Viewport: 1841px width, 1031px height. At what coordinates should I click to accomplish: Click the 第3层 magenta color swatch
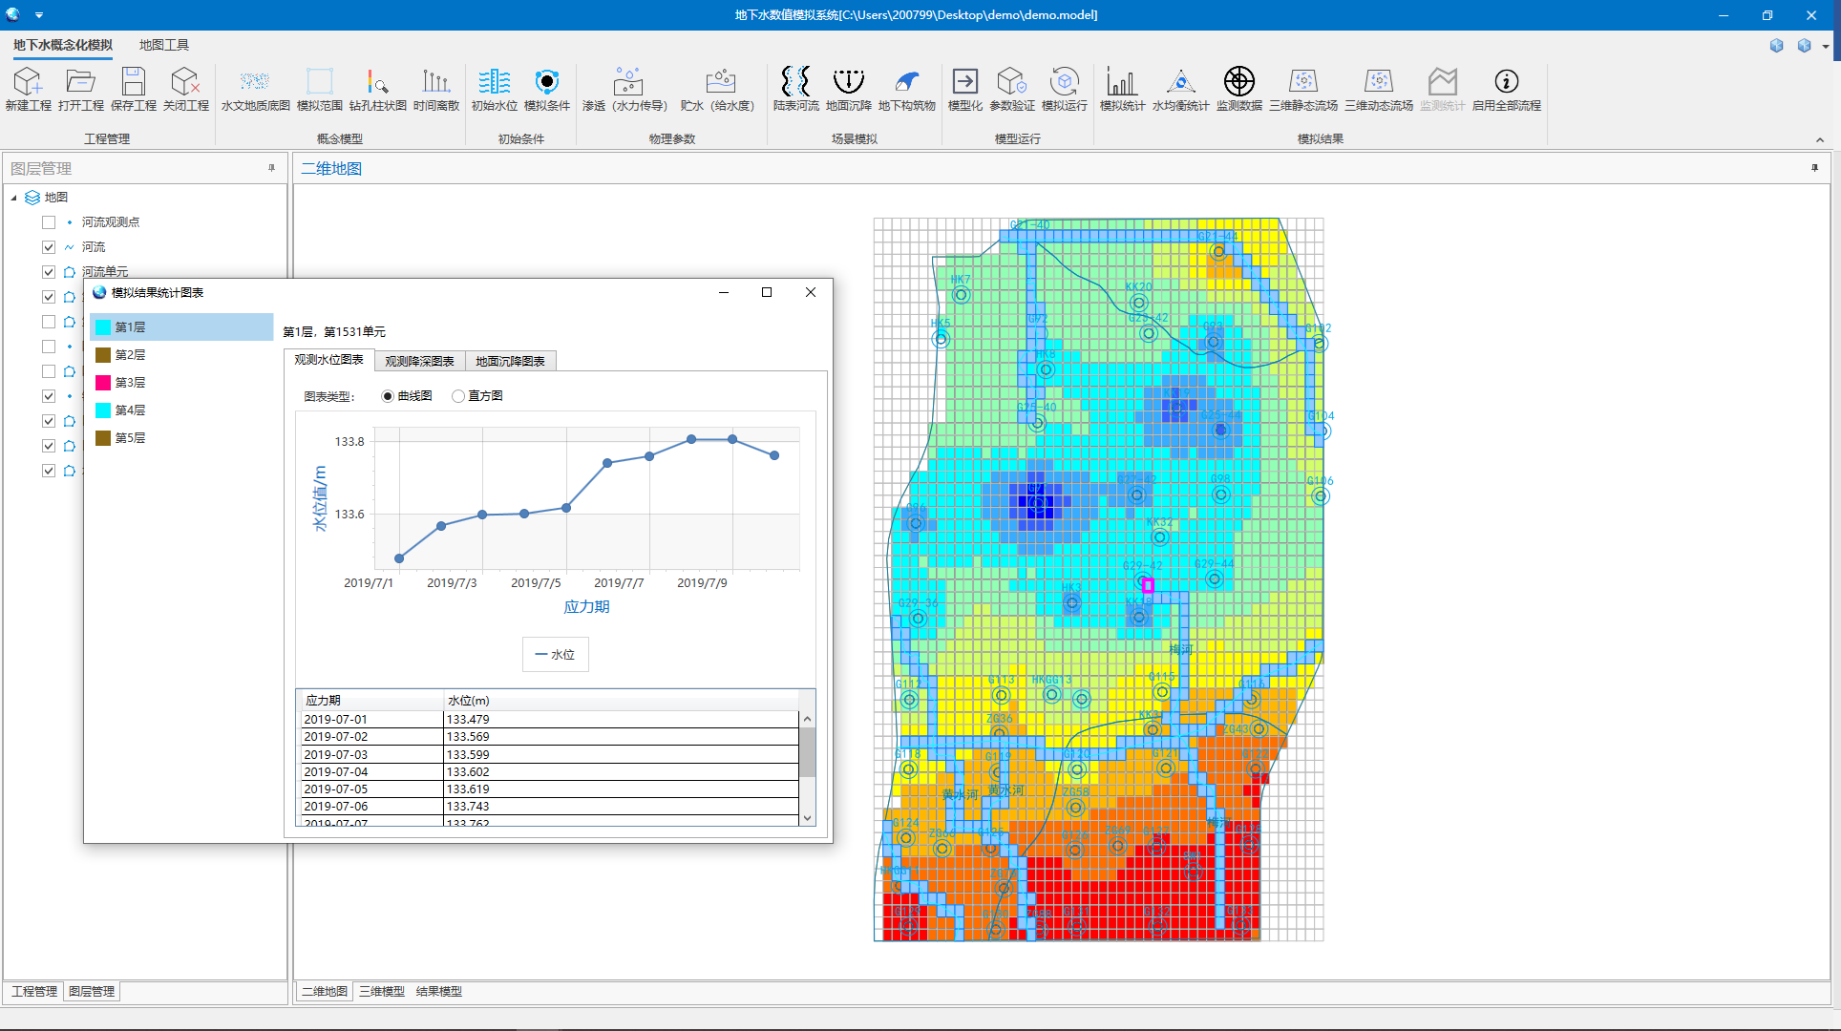pos(103,383)
